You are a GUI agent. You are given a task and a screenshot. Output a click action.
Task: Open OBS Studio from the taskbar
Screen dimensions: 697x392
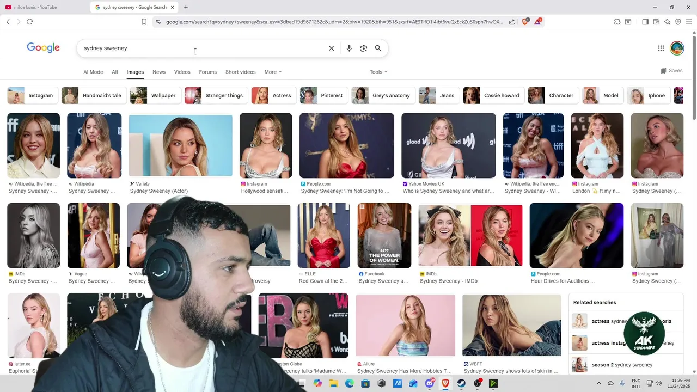point(478,383)
